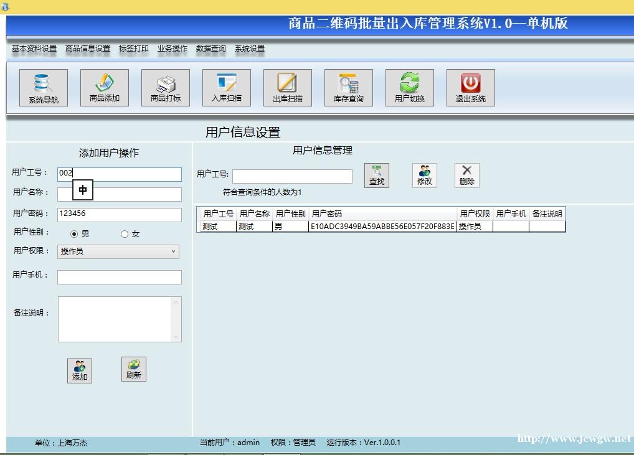Screen dimensions: 634x455
Task: Launch the 入库扫描 scan tool
Action: pyautogui.click(x=226, y=88)
